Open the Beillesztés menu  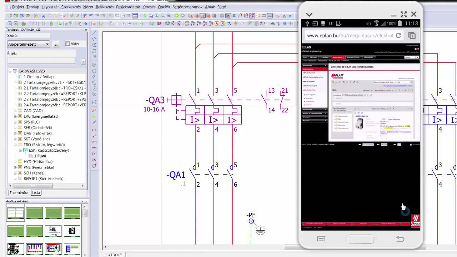pos(105,7)
